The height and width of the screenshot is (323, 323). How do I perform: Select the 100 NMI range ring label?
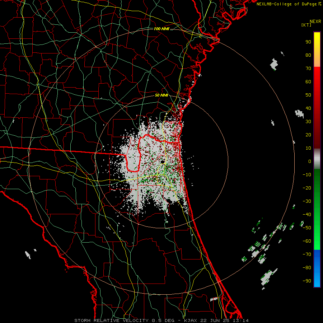(161, 29)
